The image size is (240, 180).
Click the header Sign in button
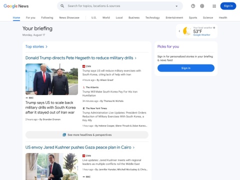[228, 6]
